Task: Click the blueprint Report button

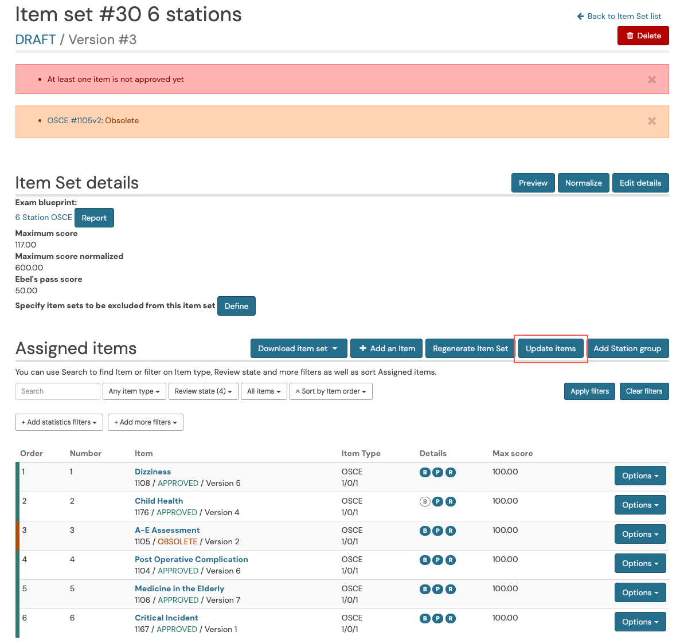Action: pyautogui.click(x=94, y=218)
